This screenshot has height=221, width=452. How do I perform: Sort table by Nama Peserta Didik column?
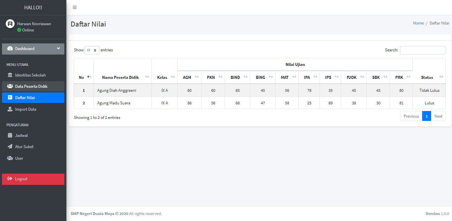coord(122,77)
